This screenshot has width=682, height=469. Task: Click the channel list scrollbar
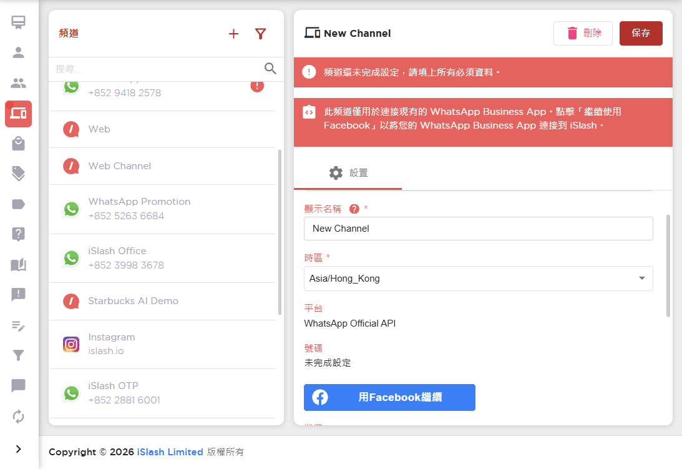tap(280, 232)
